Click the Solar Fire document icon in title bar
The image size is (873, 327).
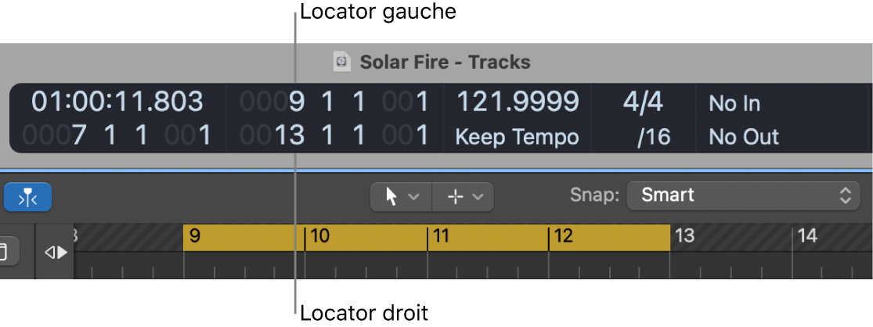pyautogui.click(x=341, y=62)
